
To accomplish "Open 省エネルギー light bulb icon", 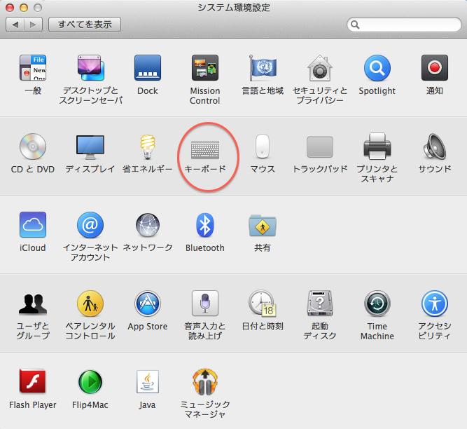I will pos(148,147).
